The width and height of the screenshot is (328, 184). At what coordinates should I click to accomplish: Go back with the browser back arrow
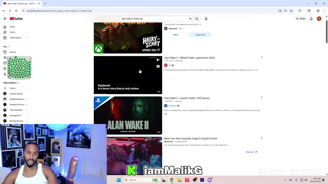(x=4, y=11)
